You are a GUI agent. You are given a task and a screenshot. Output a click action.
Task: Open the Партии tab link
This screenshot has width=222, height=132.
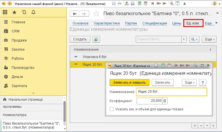(131, 23)
